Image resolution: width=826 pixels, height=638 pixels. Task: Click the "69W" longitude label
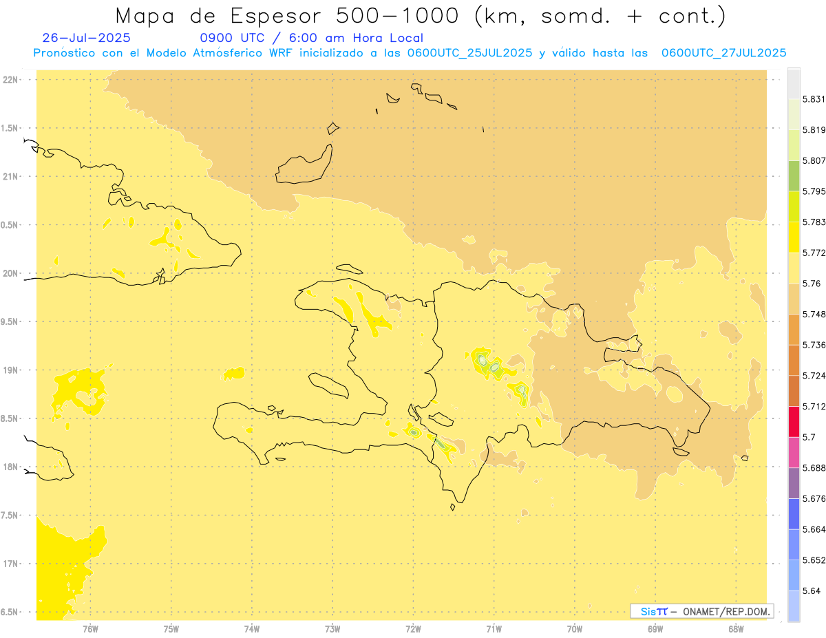pyautogui.click(x=655, y=628)
